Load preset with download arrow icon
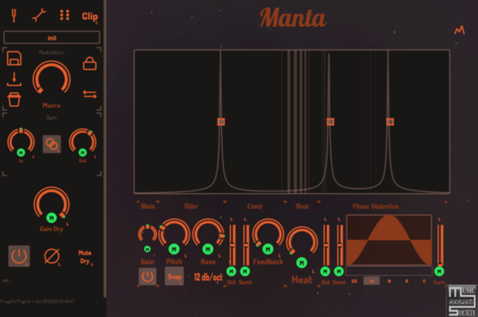Viewport: 478px width, 317px height. [14, 79]
